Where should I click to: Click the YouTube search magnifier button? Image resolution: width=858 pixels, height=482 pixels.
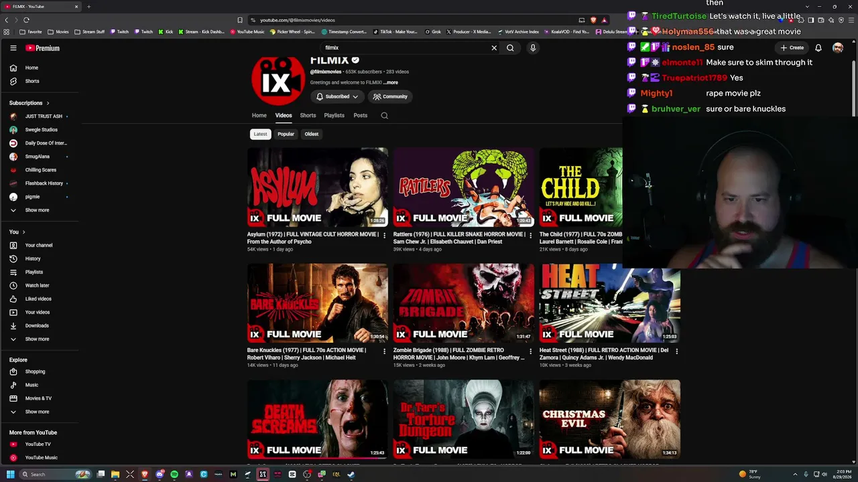click(x=510, y=48)
